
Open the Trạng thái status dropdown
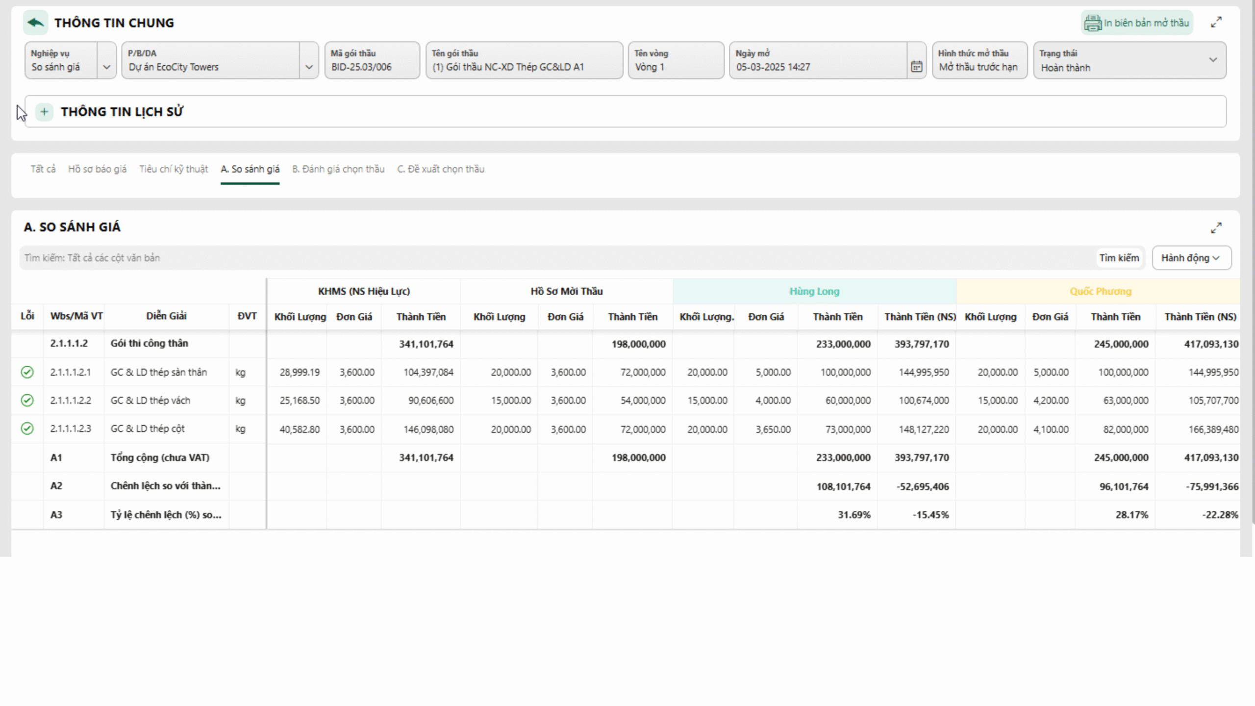1213,60
